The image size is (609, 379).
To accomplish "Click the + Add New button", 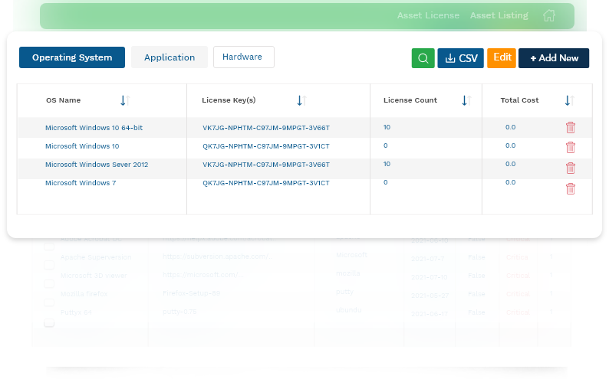I will coord(554,58).
